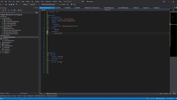Select Connected Services in Solution Explorer
This screenshot has width=177, height=100.
click(x=9, y=41)
